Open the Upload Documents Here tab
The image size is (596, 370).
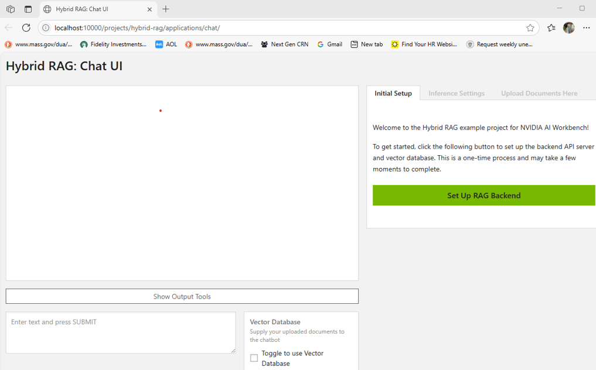click(539, 94)
